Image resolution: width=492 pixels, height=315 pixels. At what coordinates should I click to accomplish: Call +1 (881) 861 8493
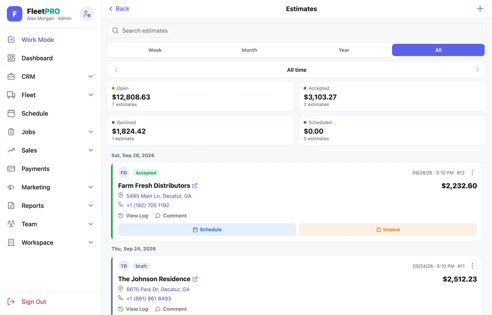(x=149, y=299)
